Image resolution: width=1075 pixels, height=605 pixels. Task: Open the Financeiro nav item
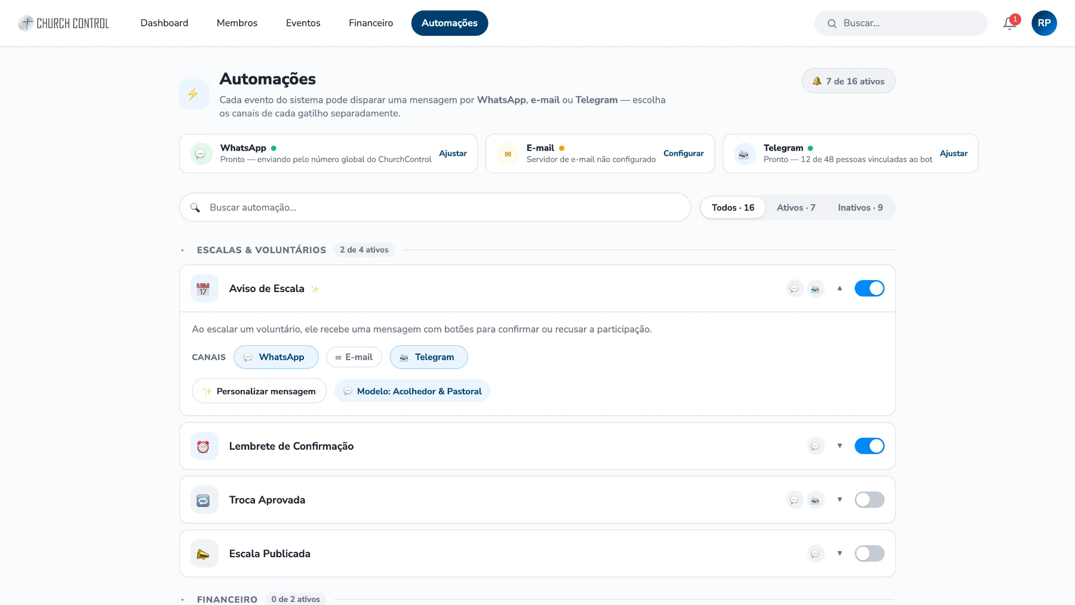click(x=371, y=23)
